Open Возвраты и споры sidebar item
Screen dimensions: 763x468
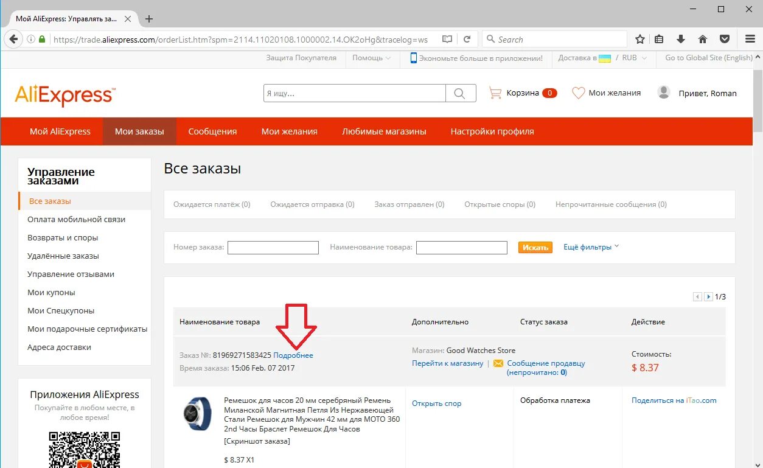click(x=63, y=237)
